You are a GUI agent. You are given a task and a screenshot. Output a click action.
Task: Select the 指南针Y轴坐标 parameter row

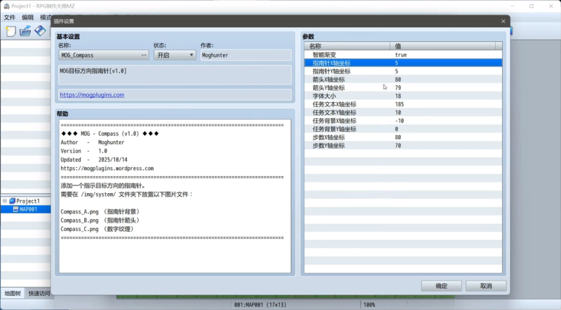403,71
